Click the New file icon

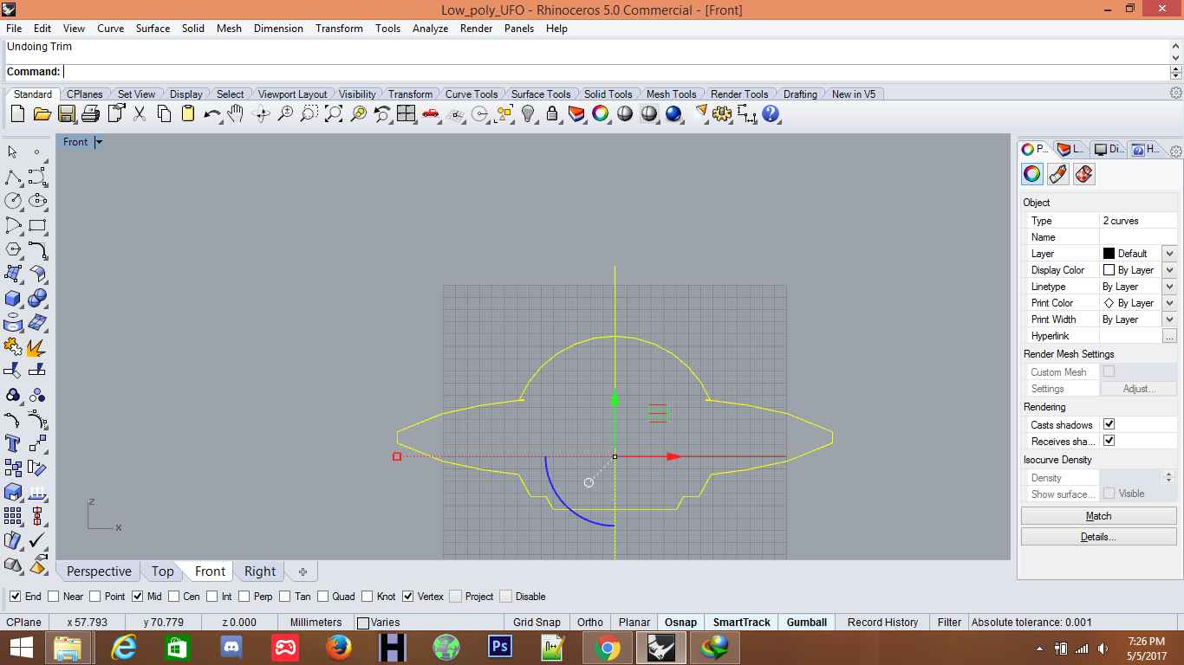tap(17, 113)
